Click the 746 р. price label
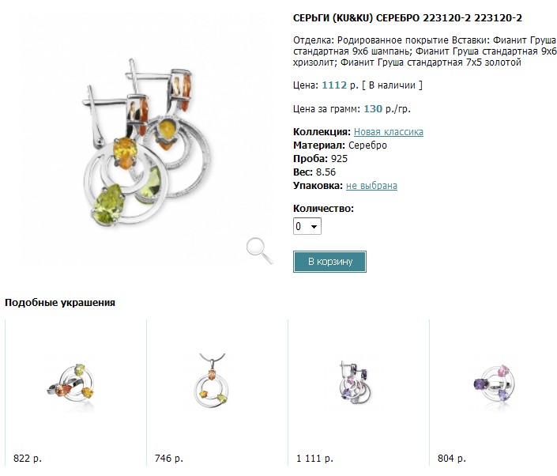Image resolution: width=557 pixels, height=476 pixels. pyautogui.click(x=168, y=458)
